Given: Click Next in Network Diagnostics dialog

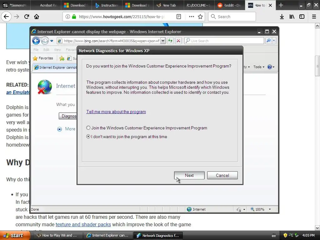Looking at the screenshot, I should click(189, 175).
